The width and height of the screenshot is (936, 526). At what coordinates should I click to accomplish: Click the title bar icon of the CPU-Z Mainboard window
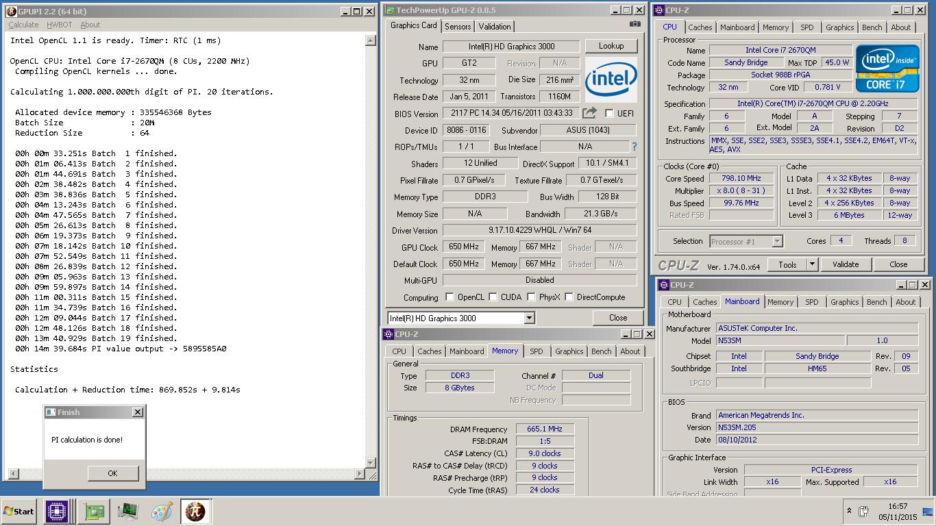point(663,285)
